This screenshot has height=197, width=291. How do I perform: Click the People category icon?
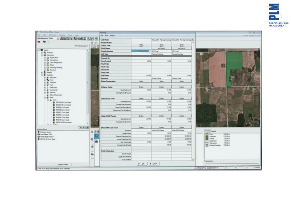tap(45, 72)
